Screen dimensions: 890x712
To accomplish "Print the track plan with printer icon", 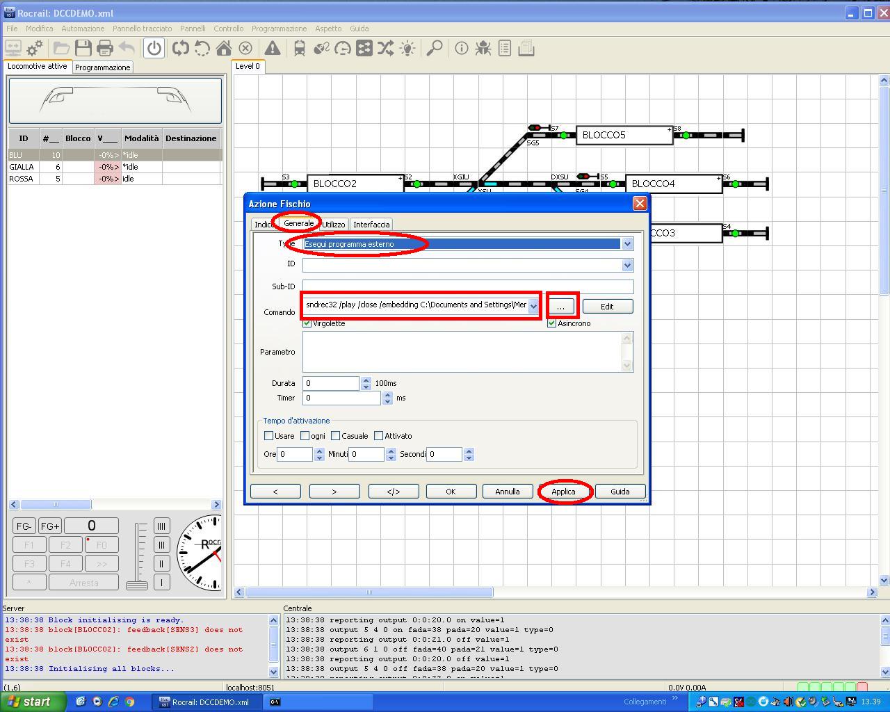I will coord(105,48).
